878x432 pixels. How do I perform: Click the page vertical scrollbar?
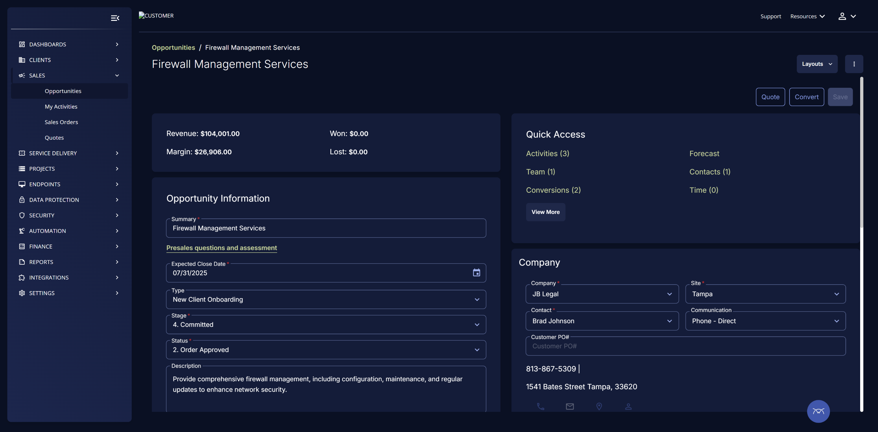point(862,153)
